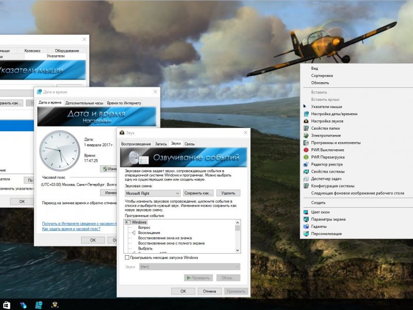The height and width of the screenshot is (310, 413).
Task: Click the scroll down arrow in events list
Action: point(237,250)
